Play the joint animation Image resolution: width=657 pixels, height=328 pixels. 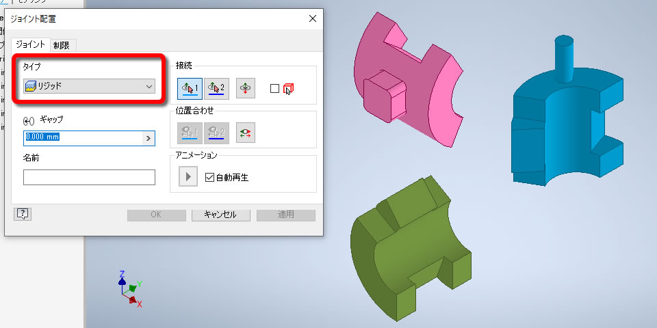click(188, 176)
